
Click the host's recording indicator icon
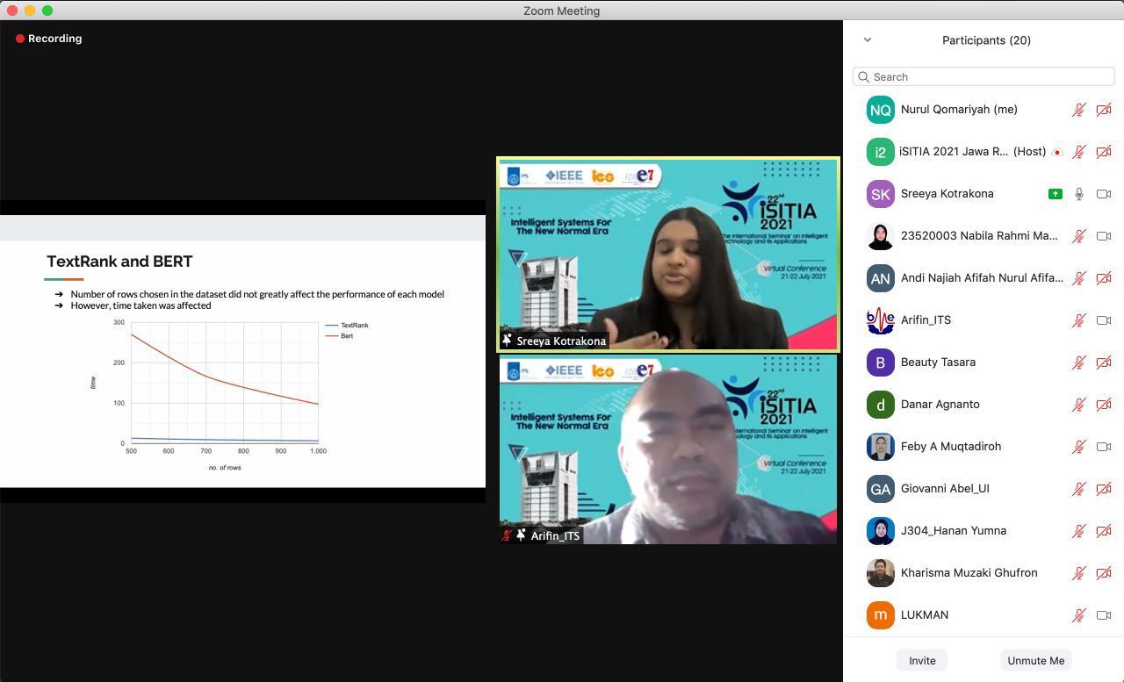coord(1057,152)
